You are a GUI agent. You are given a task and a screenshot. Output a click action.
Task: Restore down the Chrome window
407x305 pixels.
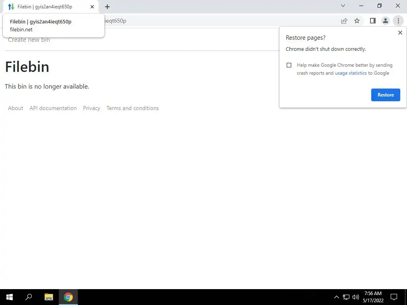380,6
